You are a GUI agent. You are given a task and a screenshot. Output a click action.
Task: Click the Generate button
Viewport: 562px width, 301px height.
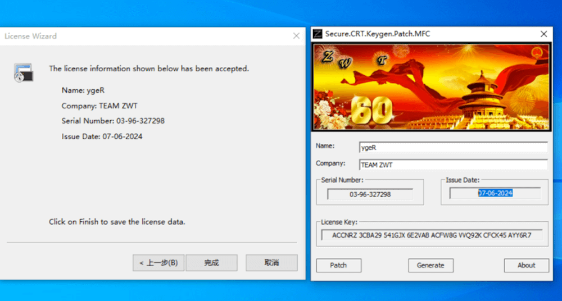430,265
